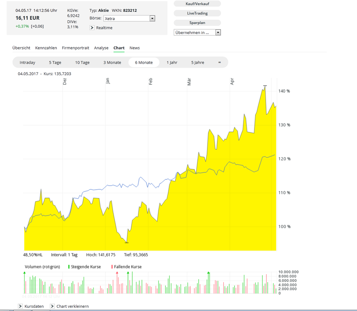Go to the Firmenportrait tab
The width and height of the screenshot is (357, 311).
(75, 48)
